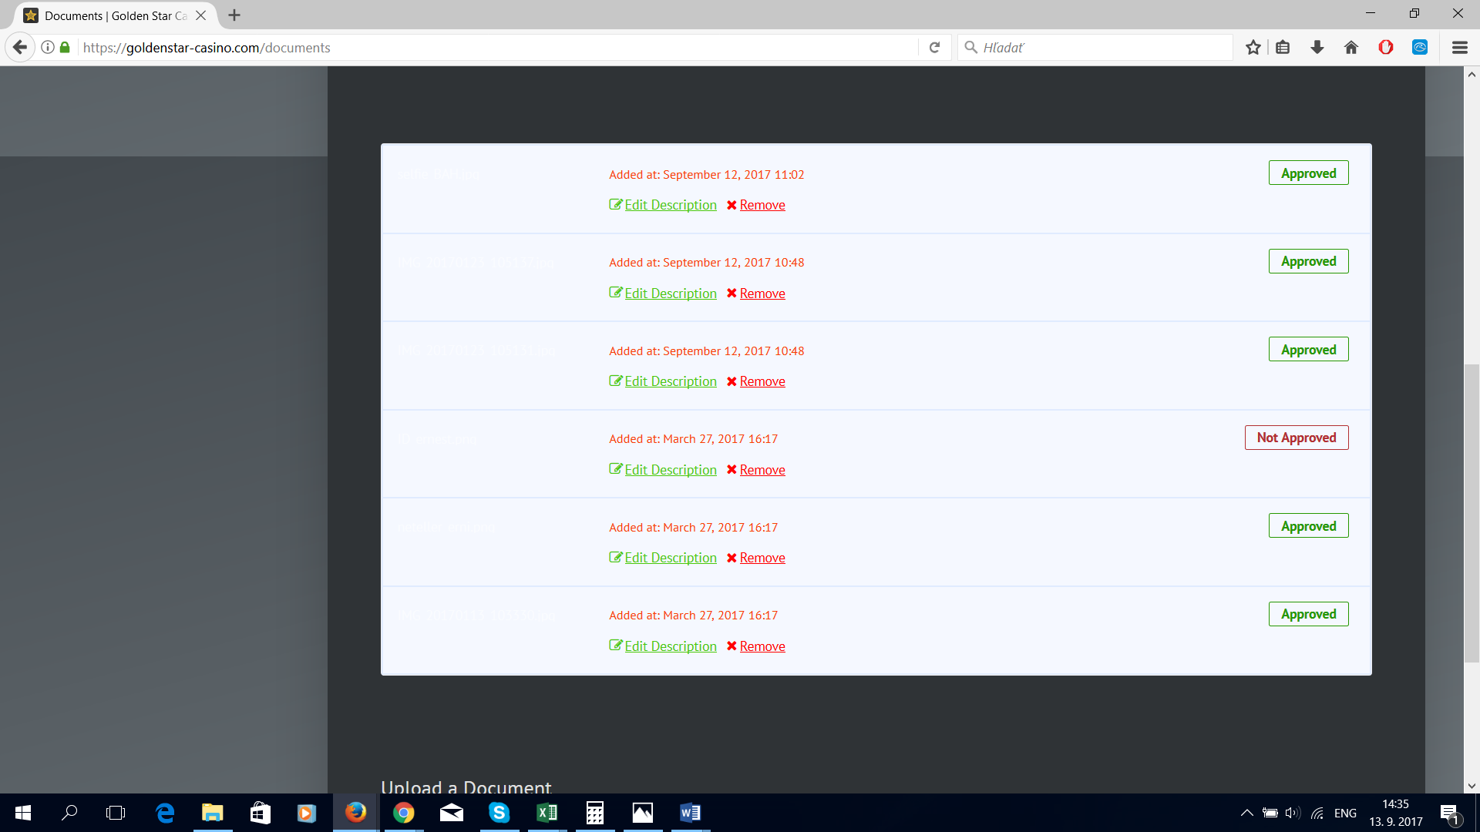Open the bookmarks list icon
1480x832 pixels.
(x=1283, y=47)
